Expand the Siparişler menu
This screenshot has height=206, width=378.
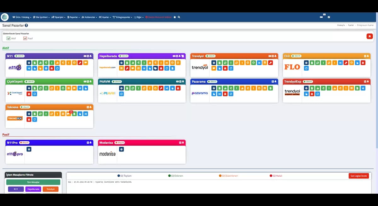point(58,17)
